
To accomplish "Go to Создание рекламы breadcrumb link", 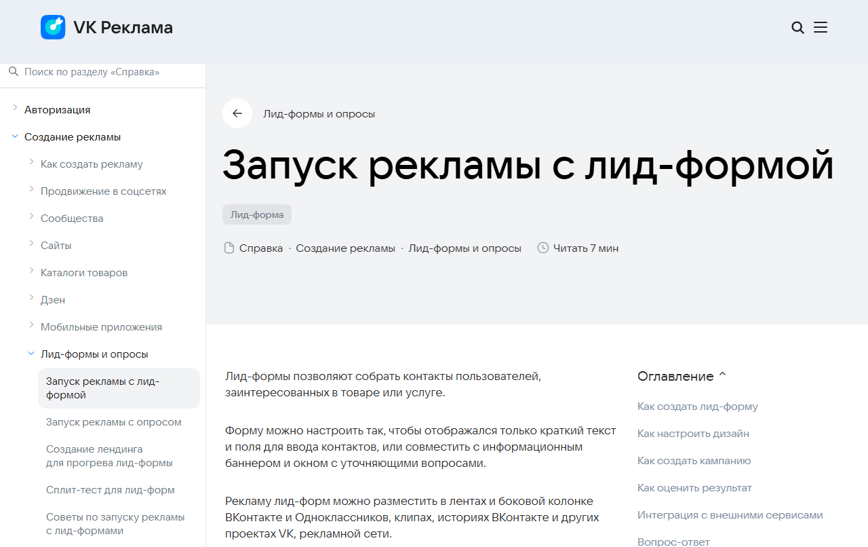I will coord(346,248).
